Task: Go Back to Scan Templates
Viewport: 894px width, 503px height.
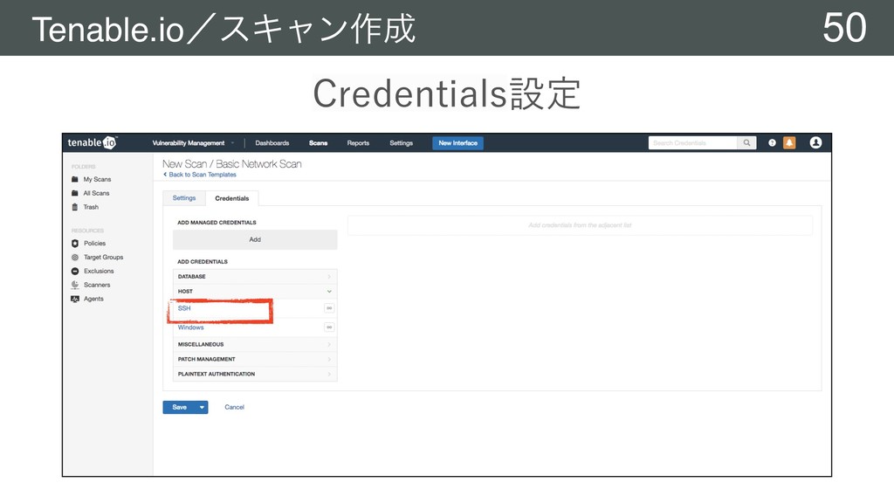Action: pos(200,175)
